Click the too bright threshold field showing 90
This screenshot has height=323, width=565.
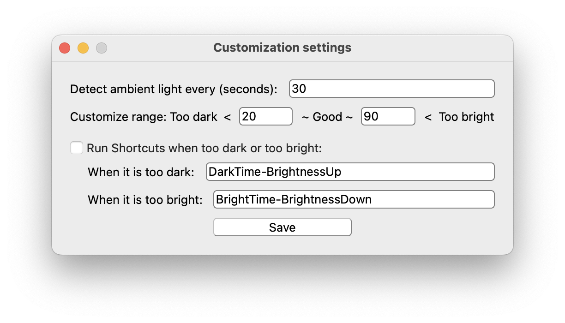[388, 116]
